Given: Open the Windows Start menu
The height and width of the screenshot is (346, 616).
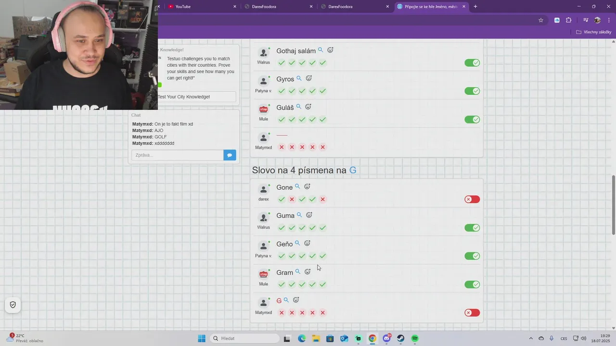Looking at the screenshot, I should point(202,338).
